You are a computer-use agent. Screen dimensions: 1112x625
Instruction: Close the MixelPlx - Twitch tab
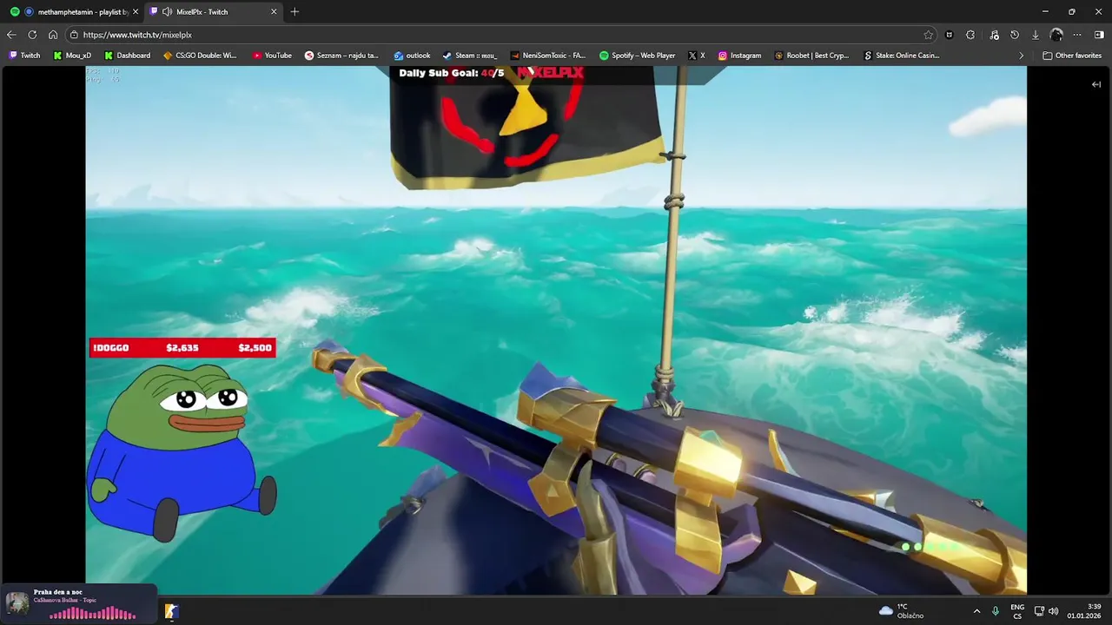[x=274, y=12]
